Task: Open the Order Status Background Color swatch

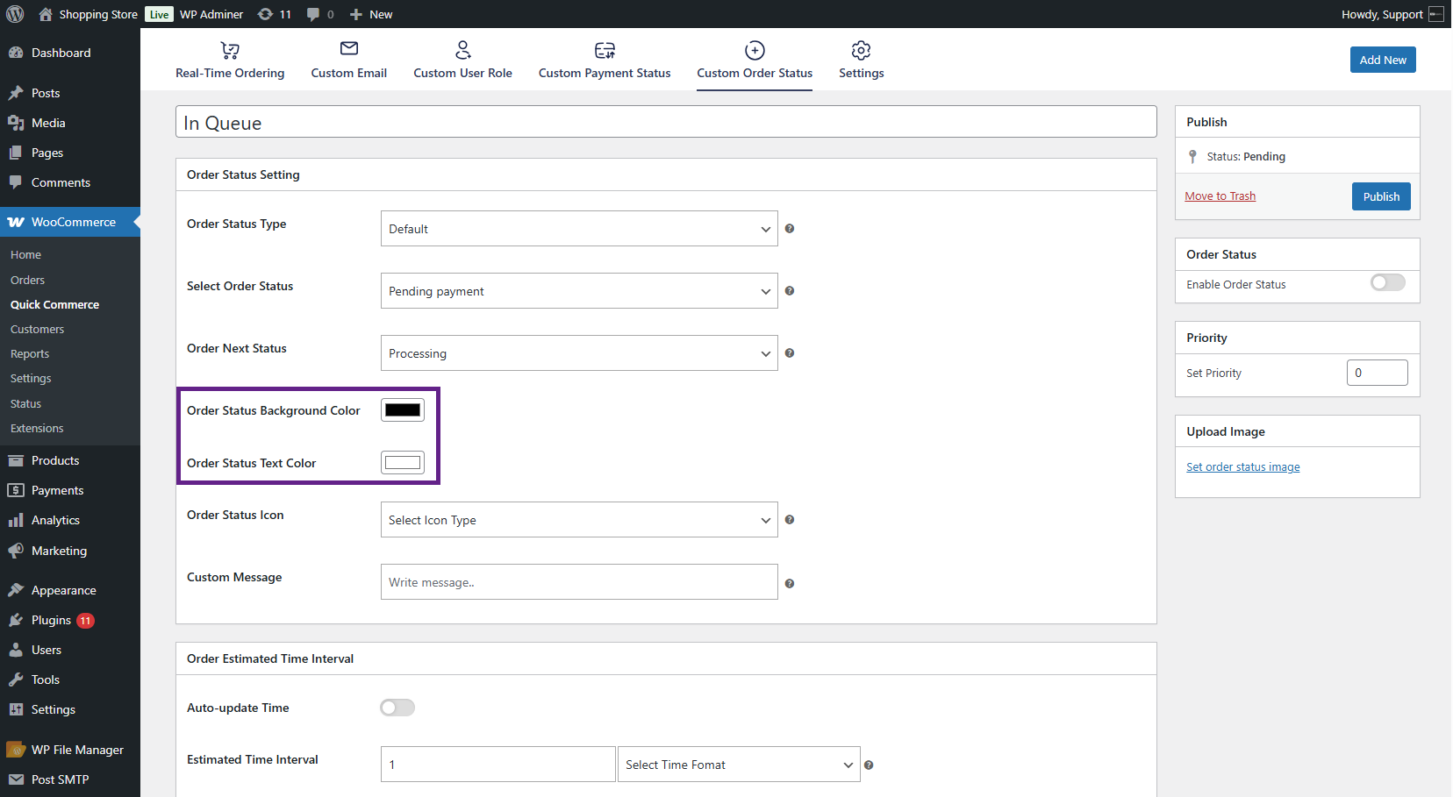Action: (x=403, y=410)
